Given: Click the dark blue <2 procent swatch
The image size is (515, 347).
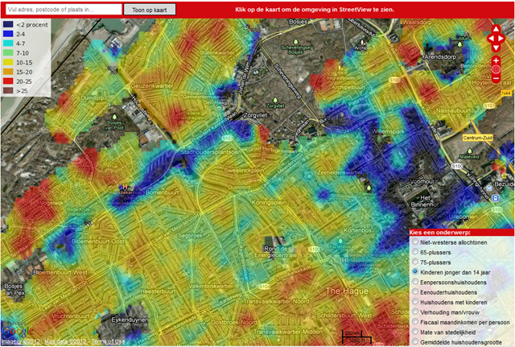Looking at the screenshot, I should point(8,23).
